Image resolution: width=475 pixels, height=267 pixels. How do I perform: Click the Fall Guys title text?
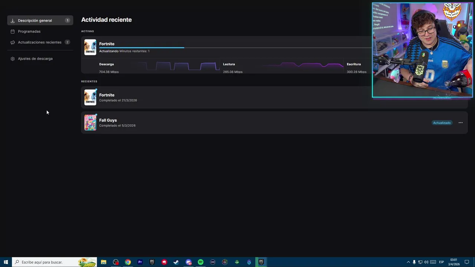[x=108, y=120]
